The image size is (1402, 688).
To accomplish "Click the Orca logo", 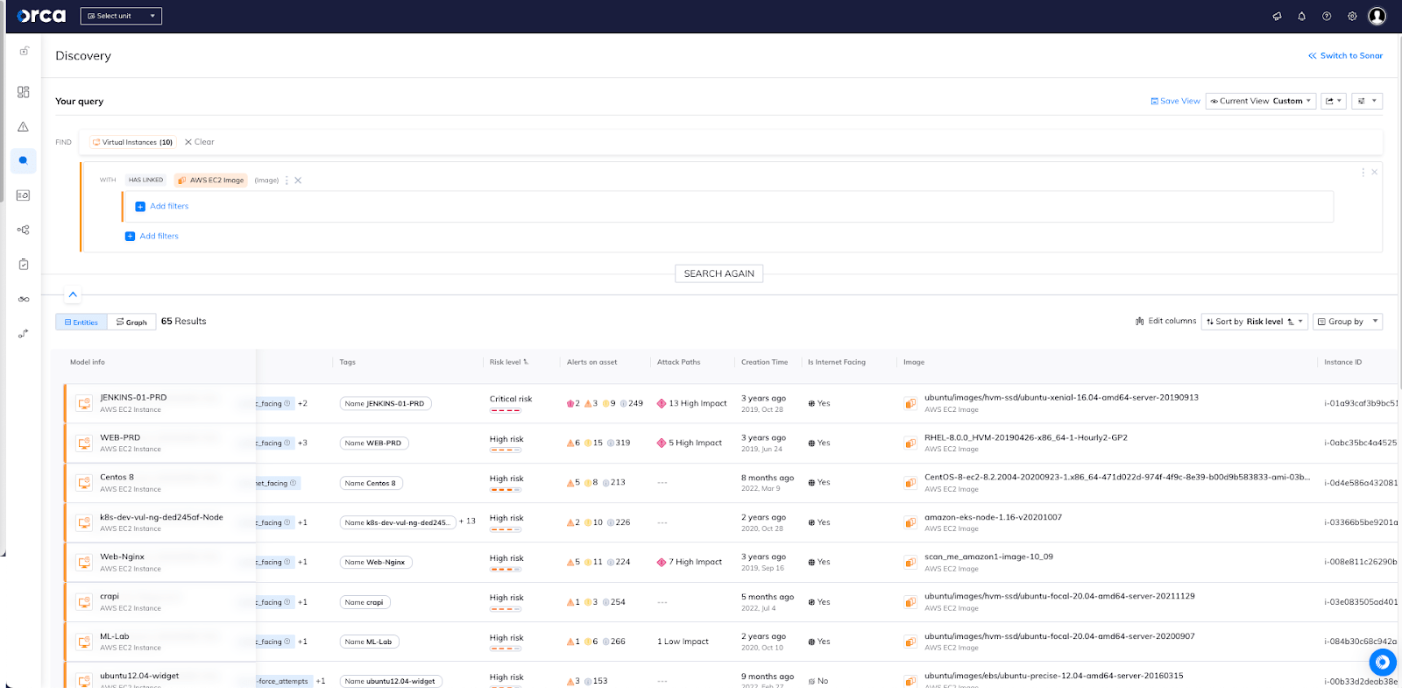I will coord(41,16).
